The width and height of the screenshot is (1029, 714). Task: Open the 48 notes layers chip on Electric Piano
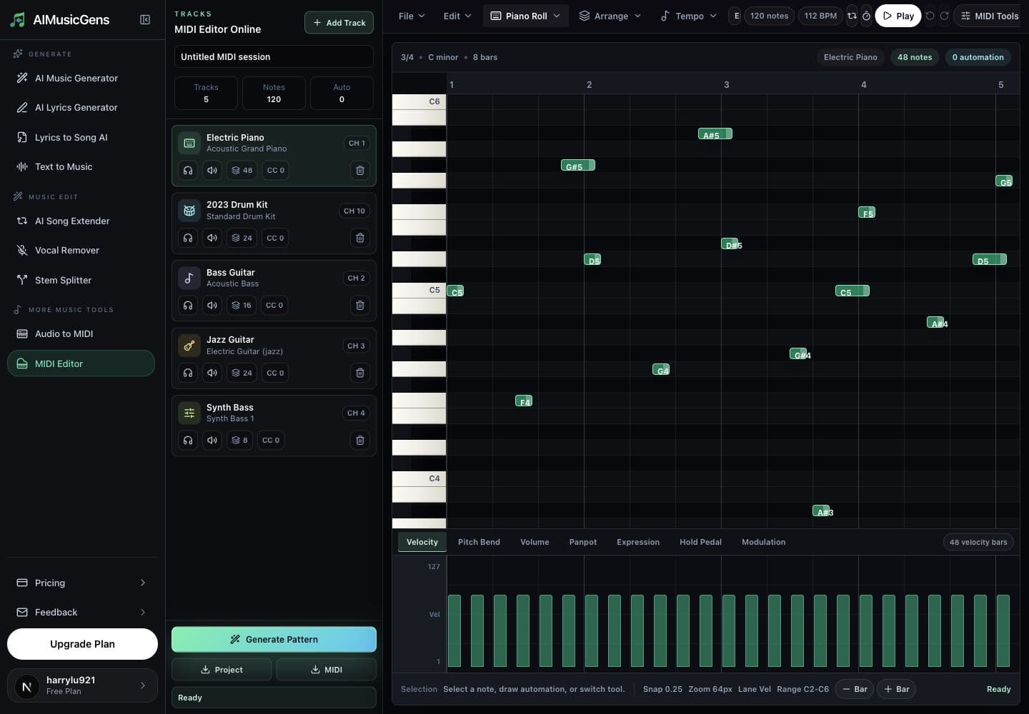(242, 170)
